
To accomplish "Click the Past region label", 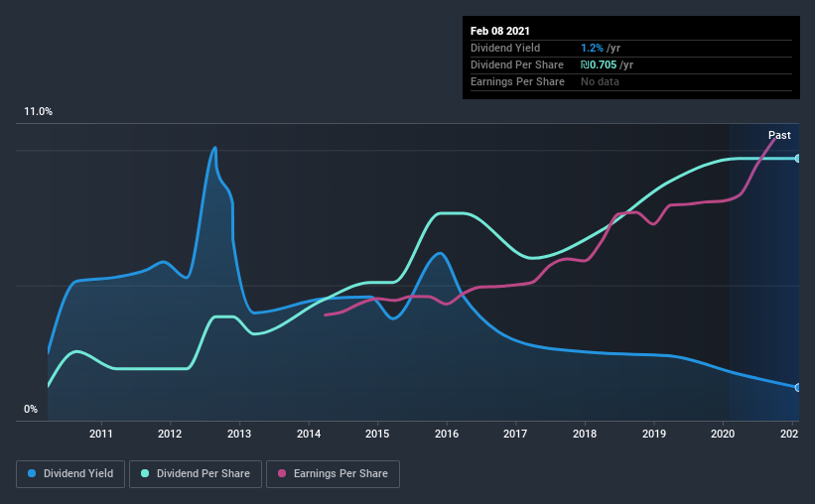I will (x=779, y=135).
